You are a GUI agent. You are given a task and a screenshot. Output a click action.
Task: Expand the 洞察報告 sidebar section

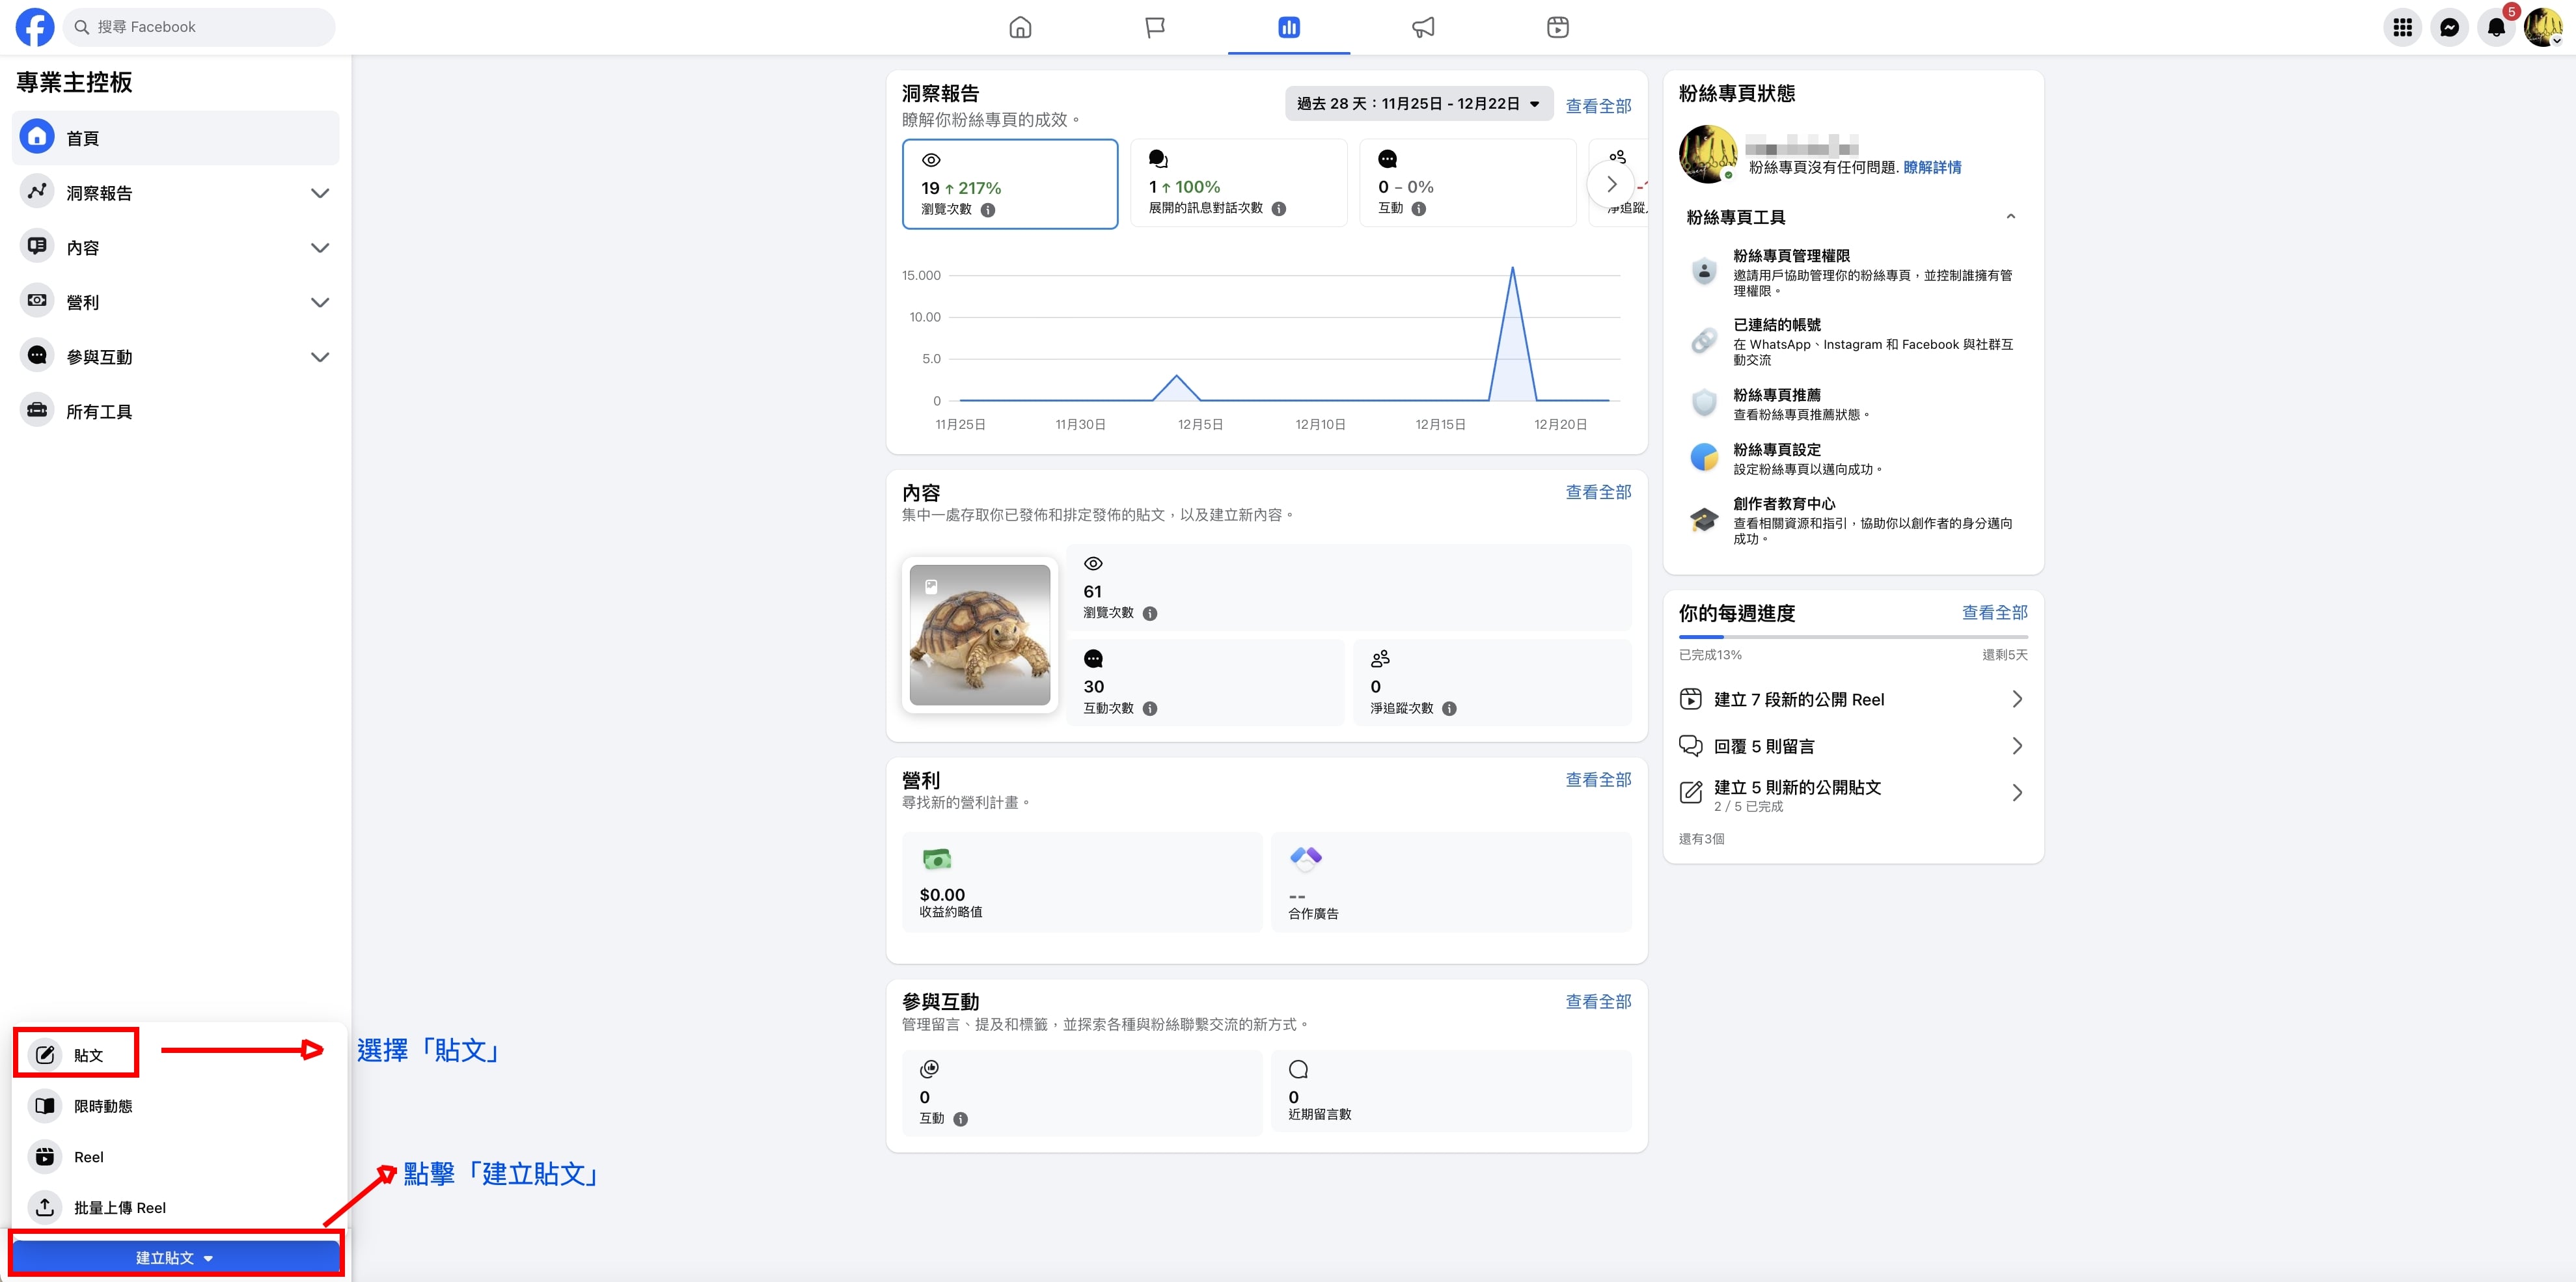pyautogui.click(x=176, y=193)
